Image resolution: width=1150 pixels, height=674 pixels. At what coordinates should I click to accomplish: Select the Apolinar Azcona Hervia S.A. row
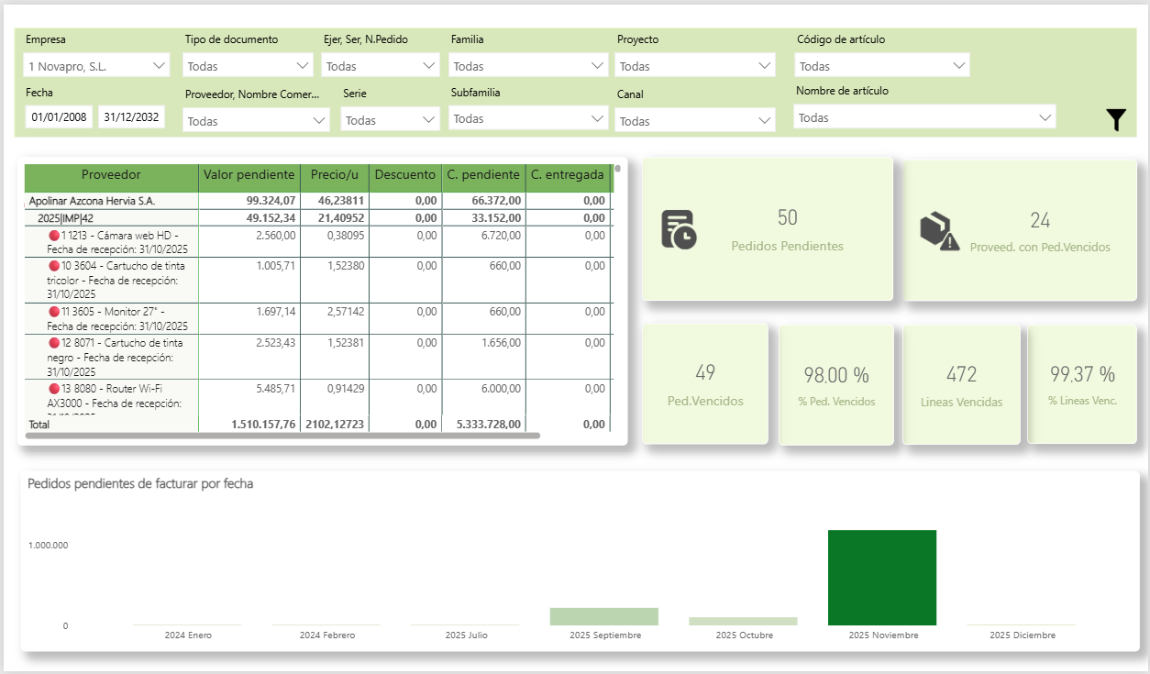coord(92,201)
